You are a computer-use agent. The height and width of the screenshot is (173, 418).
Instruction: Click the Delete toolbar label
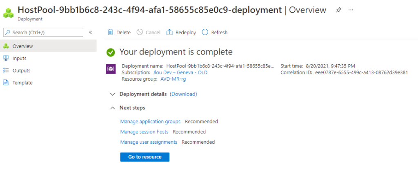pos(123,33)
